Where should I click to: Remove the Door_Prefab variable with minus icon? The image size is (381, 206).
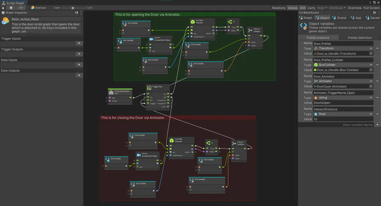click(377, 48)
